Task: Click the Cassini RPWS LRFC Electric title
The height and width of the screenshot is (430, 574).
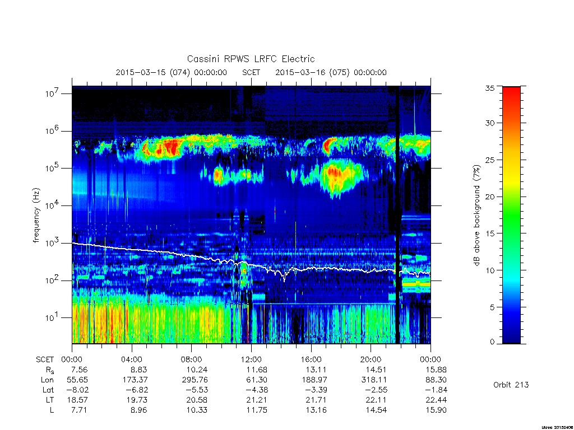Action: [x=251, y=59]
